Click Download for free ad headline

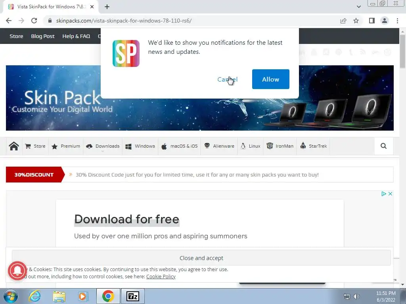(x=126, y=219)
